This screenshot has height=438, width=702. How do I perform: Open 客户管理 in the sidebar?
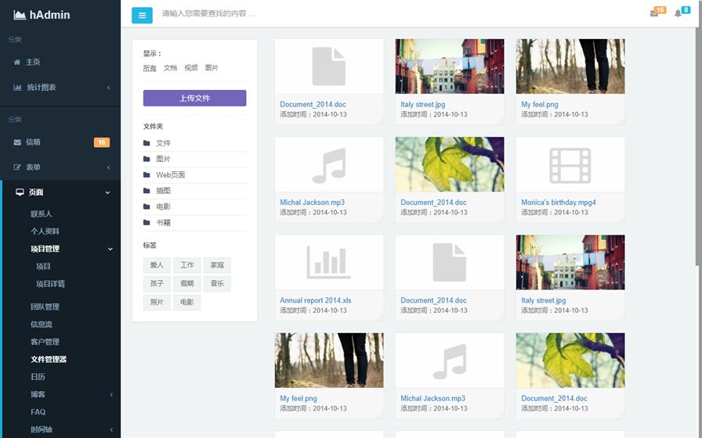[45, 342]
